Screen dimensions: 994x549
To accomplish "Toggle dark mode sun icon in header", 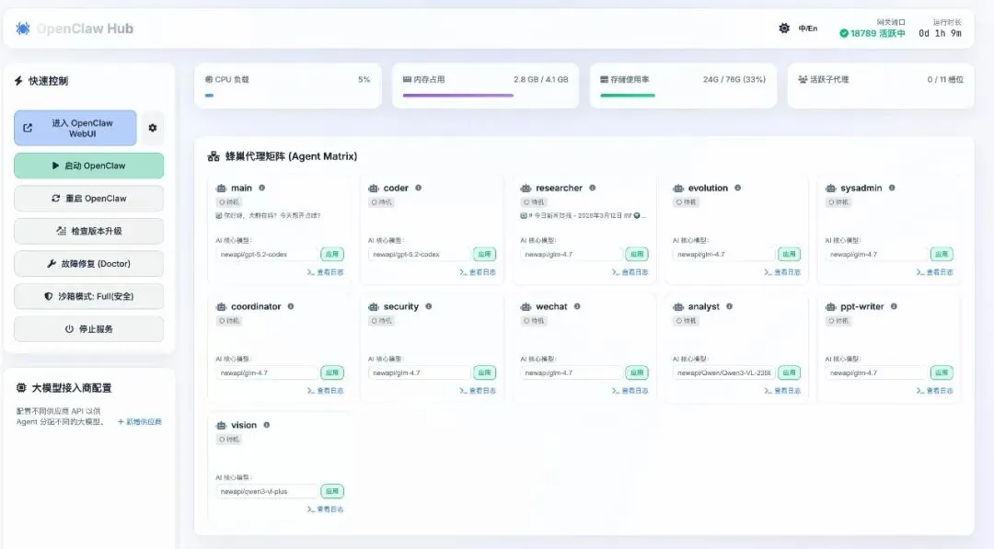I will (x=784, y=29).
